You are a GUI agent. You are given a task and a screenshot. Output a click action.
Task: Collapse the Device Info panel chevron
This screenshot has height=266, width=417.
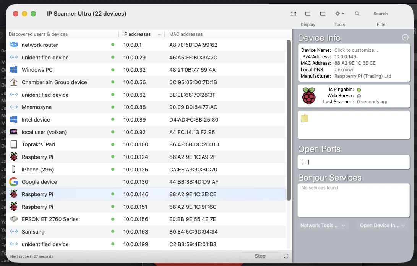tap(405, 37)
